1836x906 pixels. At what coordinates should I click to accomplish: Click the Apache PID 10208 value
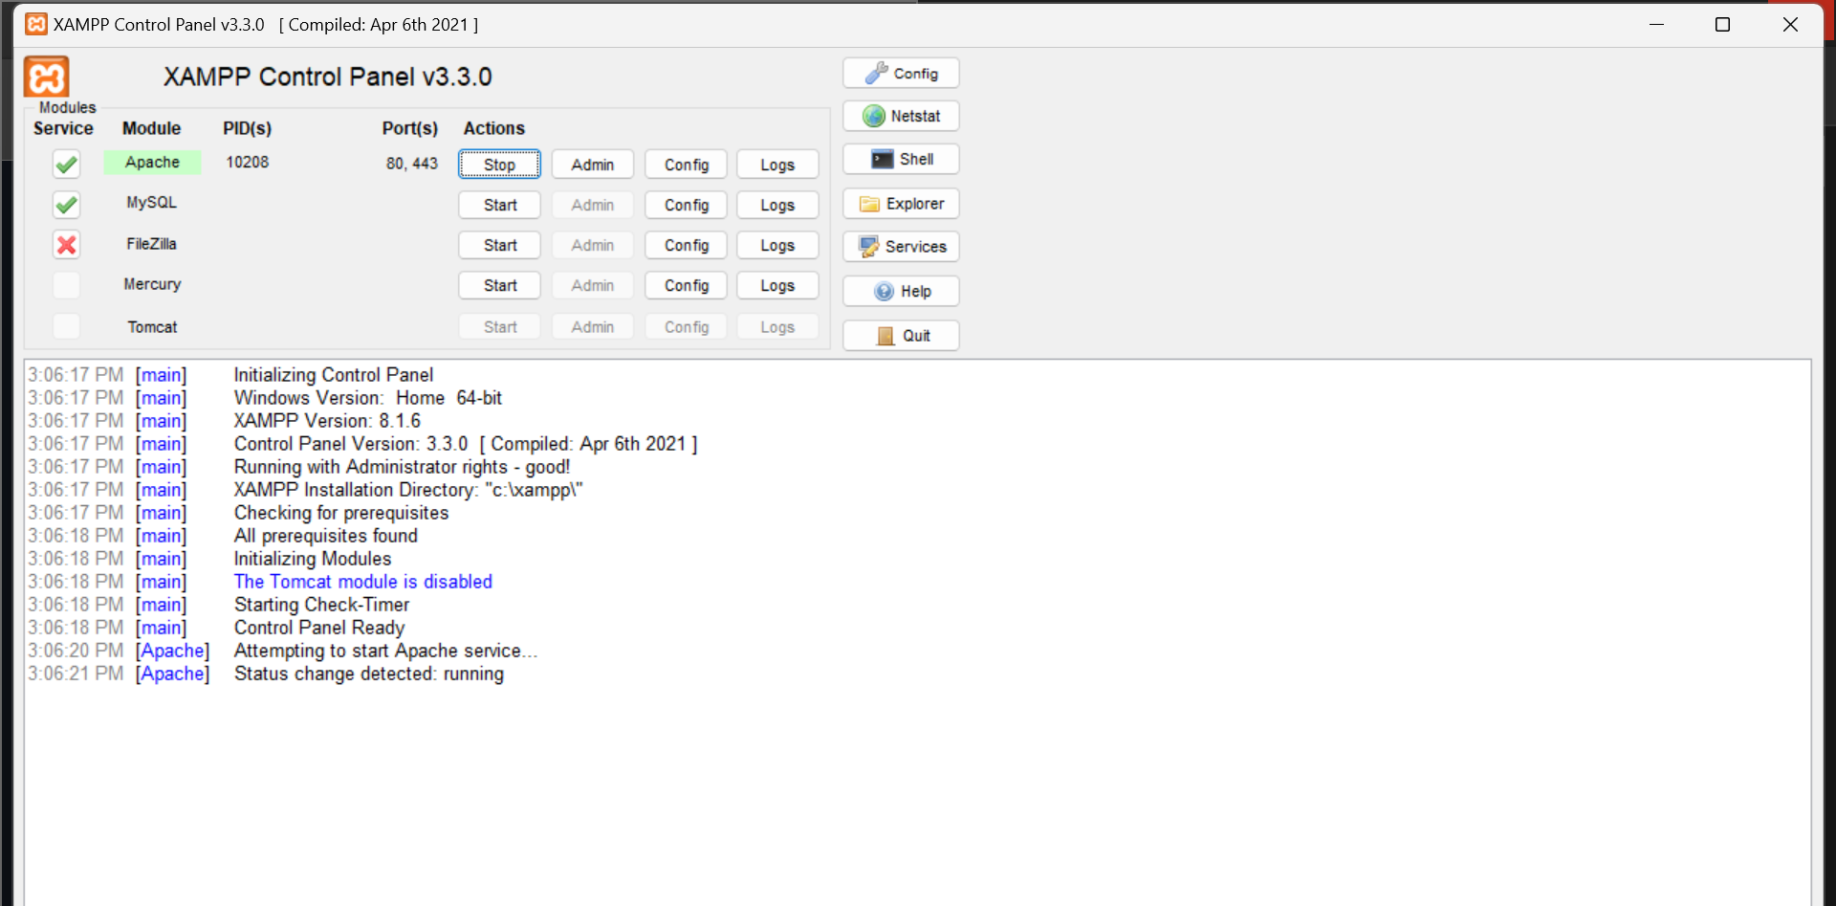click(248, 163)
